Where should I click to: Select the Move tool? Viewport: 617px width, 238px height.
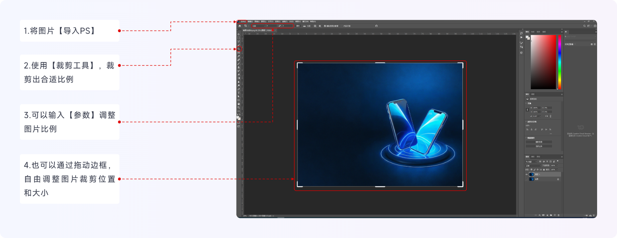pyautogui.click(x=239, y=34)
